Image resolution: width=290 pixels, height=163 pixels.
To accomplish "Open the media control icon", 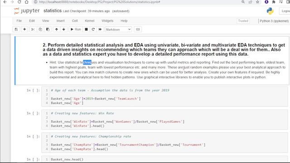I will click(281, 2).
